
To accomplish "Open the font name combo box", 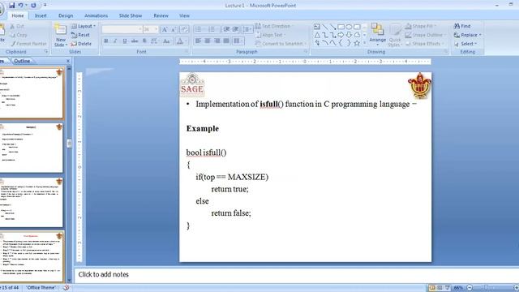I will click(122, 29).
